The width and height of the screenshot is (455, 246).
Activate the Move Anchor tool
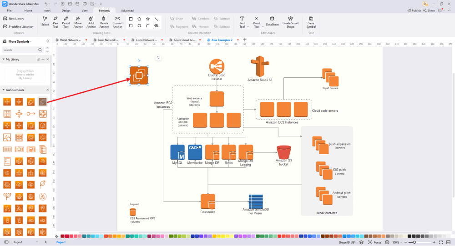point(78,22)
